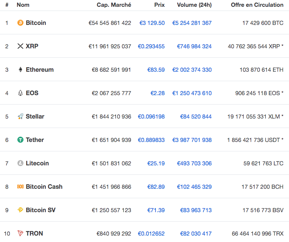
Task: Click the EOS logo icon
Action: click(20, 93)
